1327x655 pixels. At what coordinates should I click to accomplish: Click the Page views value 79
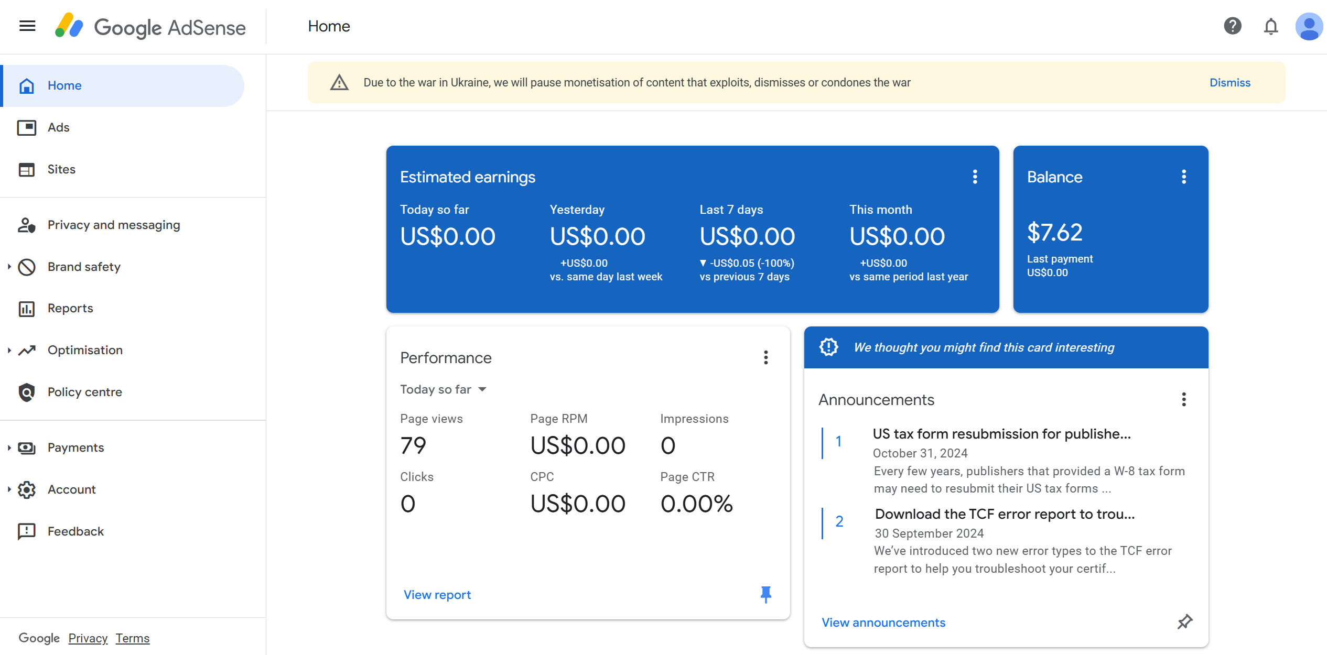[x=413, y=445]
